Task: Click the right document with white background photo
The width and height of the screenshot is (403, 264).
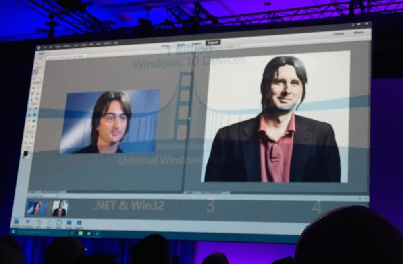Action: click(x=275, y=117)
